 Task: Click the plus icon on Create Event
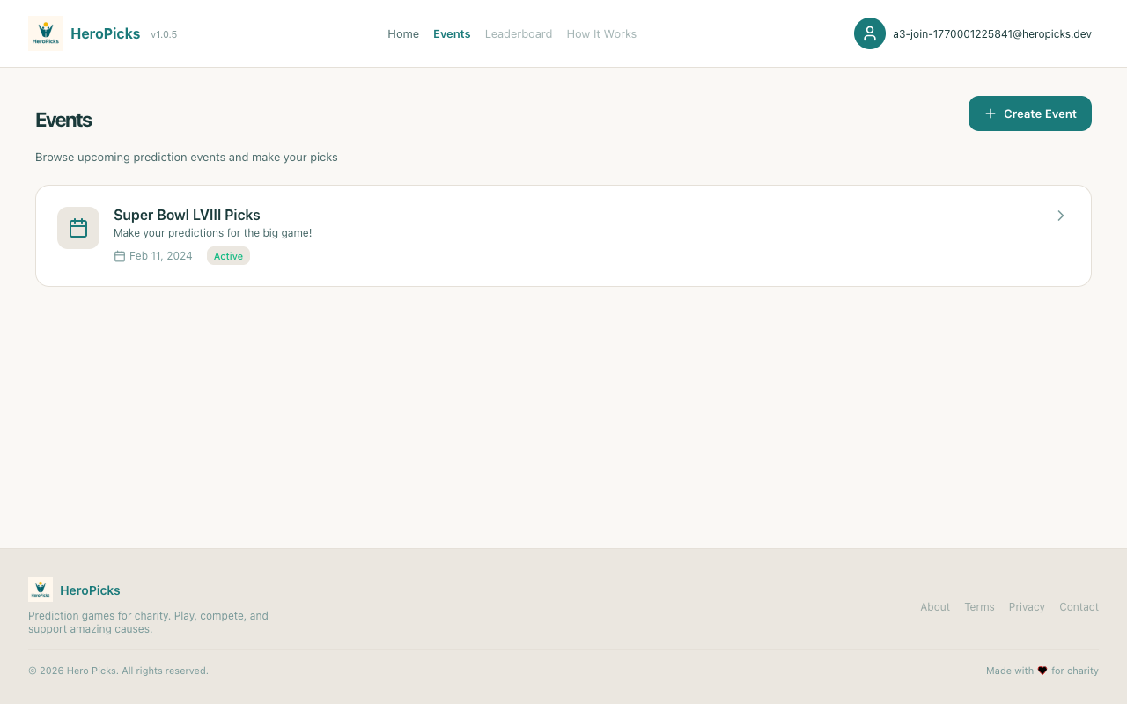point(991,114)
